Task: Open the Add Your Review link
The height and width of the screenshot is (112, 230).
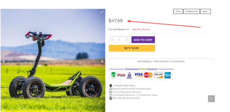Action: pos(141,29)
